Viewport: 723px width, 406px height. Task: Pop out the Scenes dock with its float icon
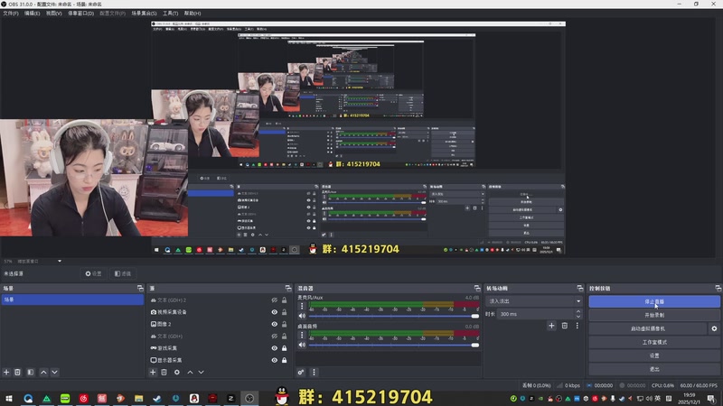click(140, 288)
